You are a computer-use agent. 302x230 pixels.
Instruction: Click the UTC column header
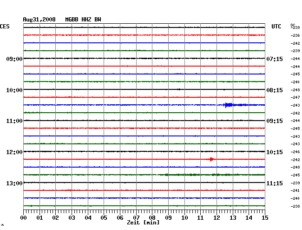click(276, 27)
